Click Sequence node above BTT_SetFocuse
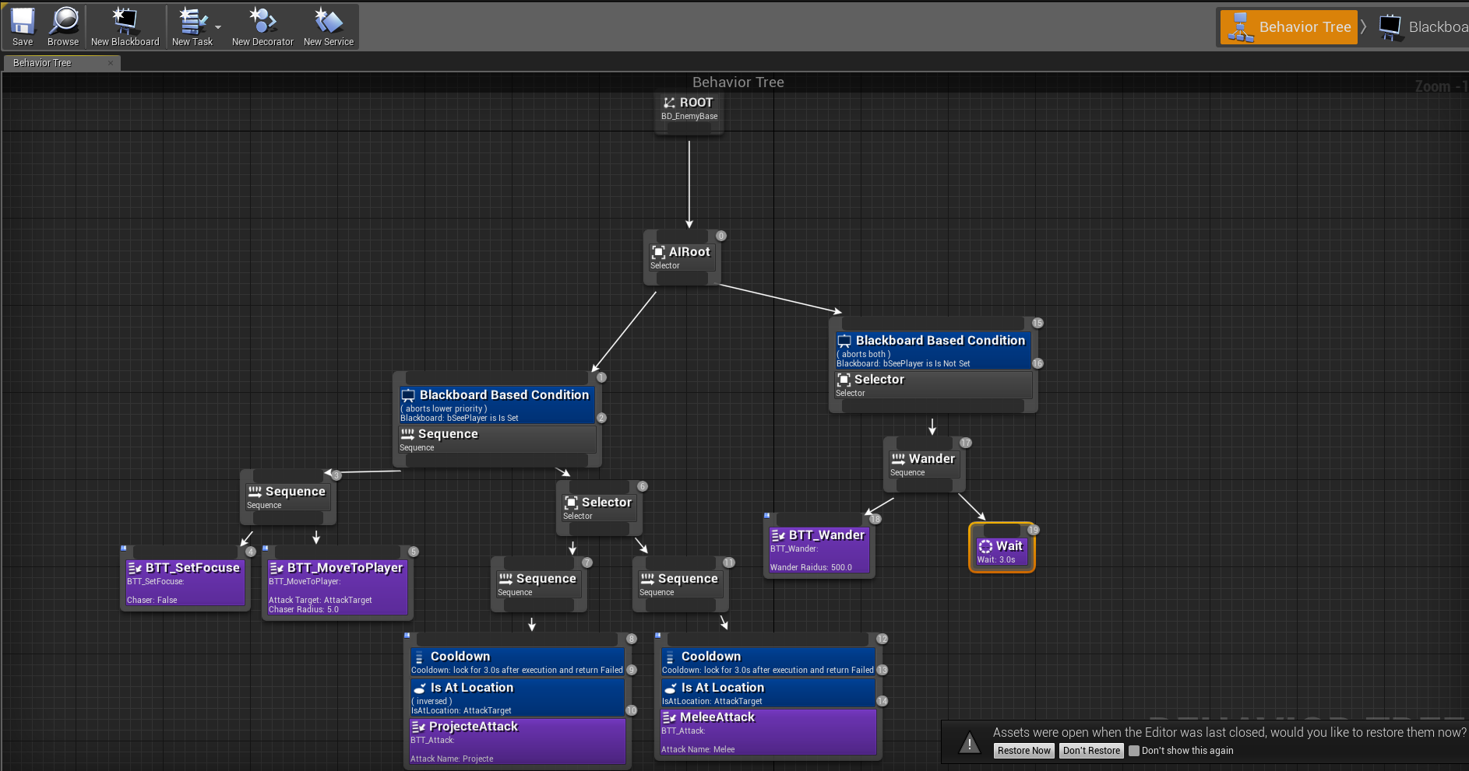Screen dimensions: 1469x771 coord(287,497)
